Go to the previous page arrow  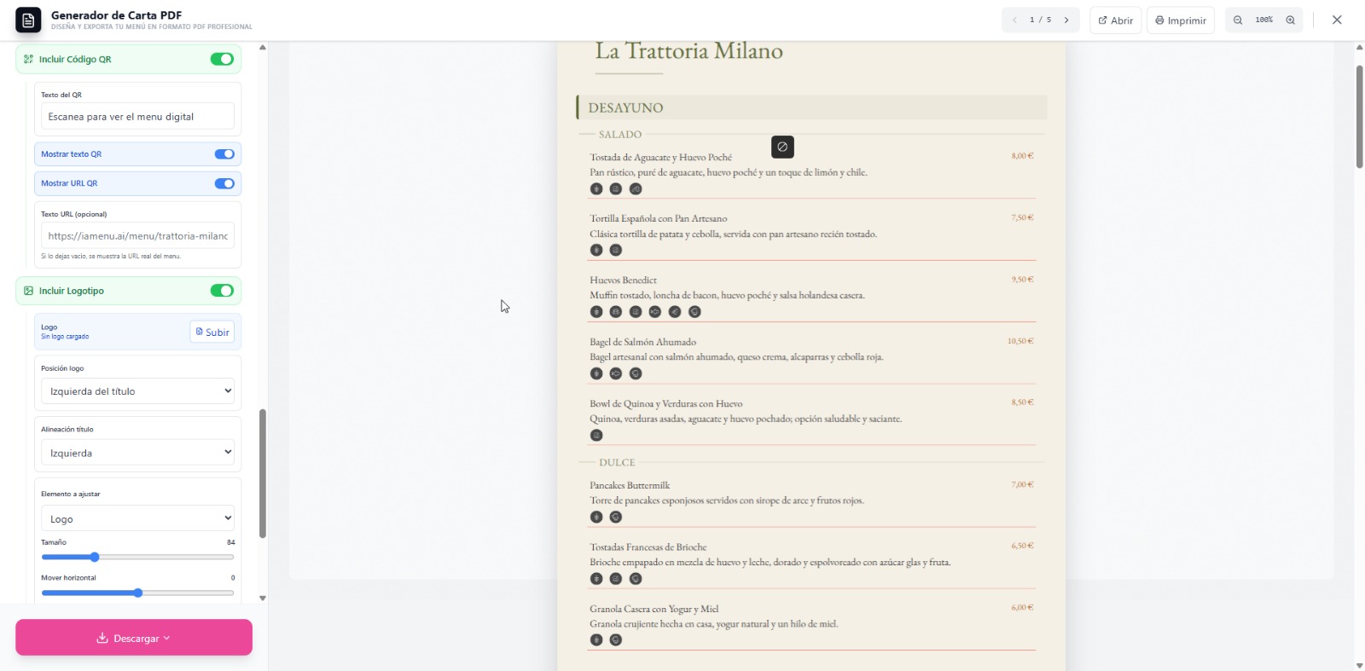[x=1014, y=20]
